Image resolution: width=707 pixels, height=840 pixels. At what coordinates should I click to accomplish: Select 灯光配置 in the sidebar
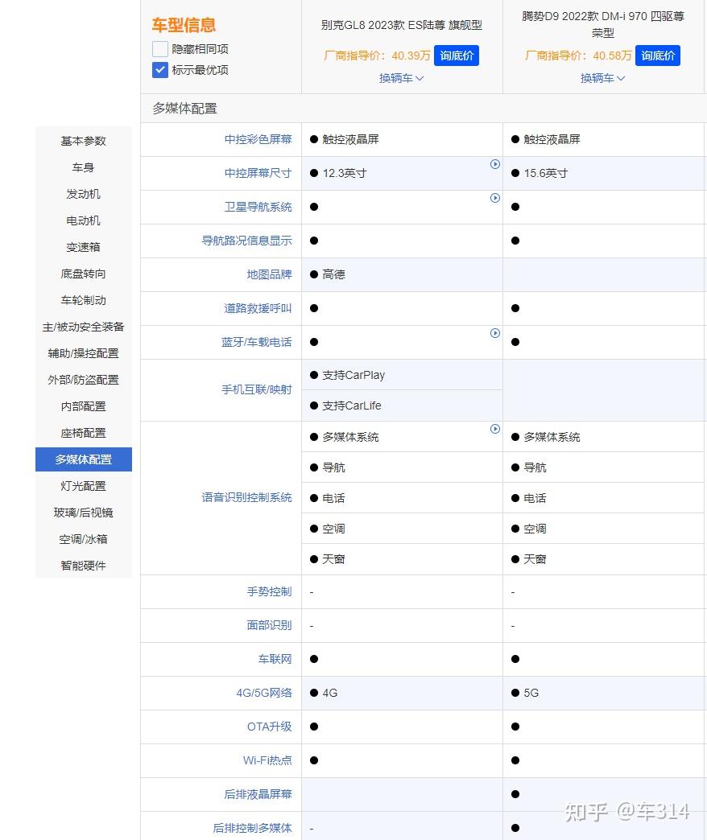pos(83,486)
